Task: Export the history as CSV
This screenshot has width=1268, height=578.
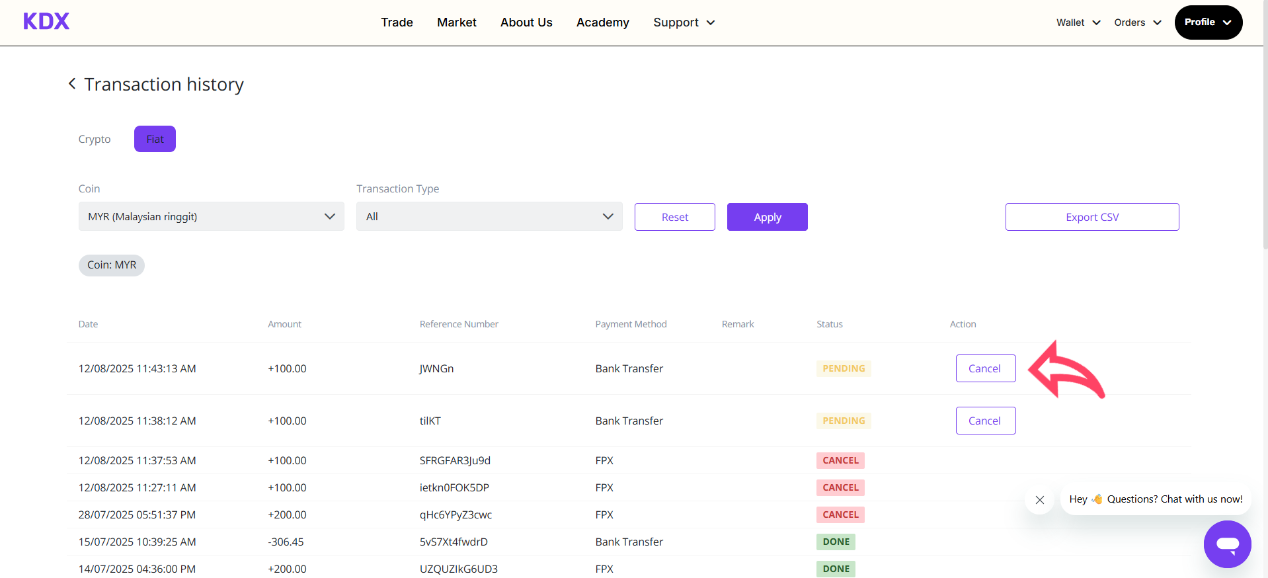Action: tap(1091, 217)
